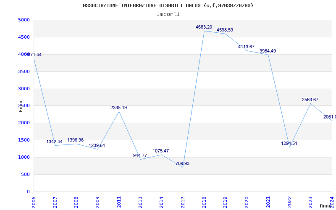This screenshot has height=210, width=336.
Task: Click the Anno x-axis title
Action: [325, 206]
